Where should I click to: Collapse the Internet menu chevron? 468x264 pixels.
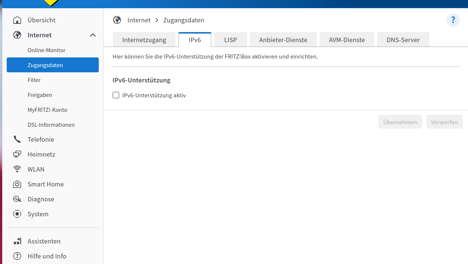pyautogui.click(x=92, y=35)
